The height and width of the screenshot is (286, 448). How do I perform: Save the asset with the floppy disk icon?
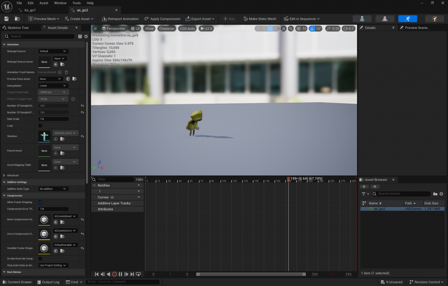[6, 19]
